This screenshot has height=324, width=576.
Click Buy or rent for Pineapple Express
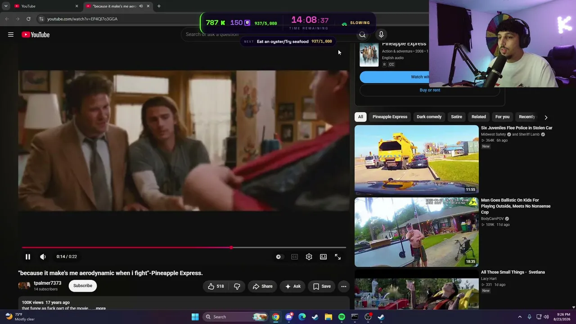(x=430, y=90)
